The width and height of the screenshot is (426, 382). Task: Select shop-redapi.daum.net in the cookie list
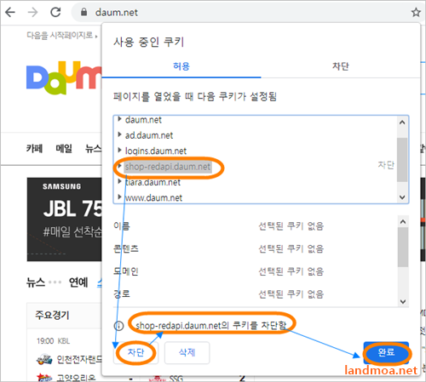[x=168, y=167]
